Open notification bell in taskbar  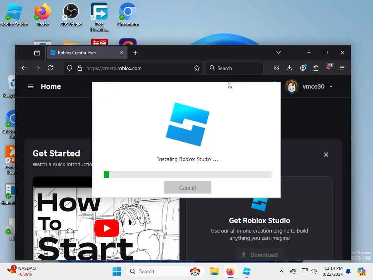click(x=348, y=271)
